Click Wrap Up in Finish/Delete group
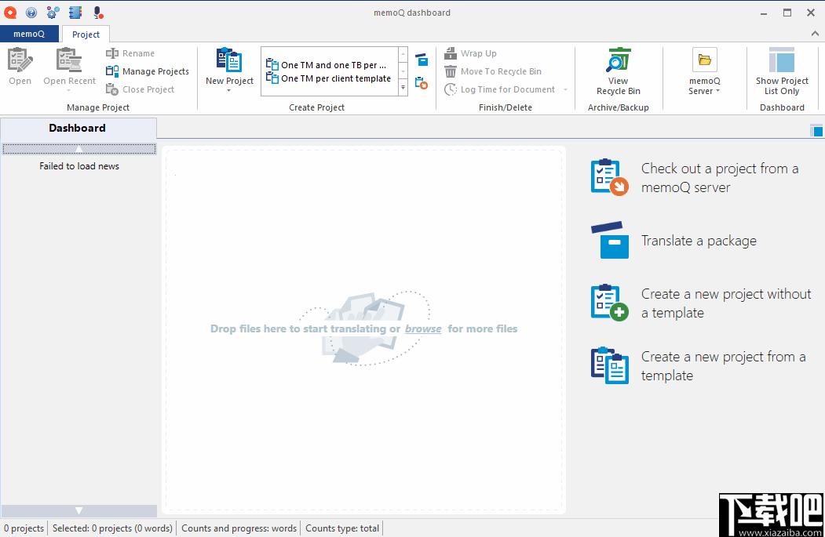The image size is (825, 537). pos(470,53)
